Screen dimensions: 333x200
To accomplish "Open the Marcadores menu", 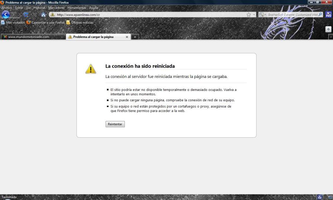I will coord(56,8).
